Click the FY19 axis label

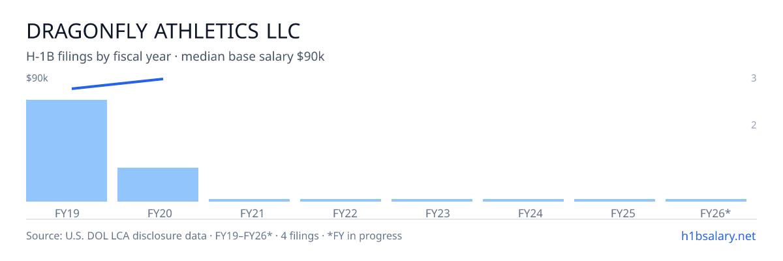click(x=67, y=213)
